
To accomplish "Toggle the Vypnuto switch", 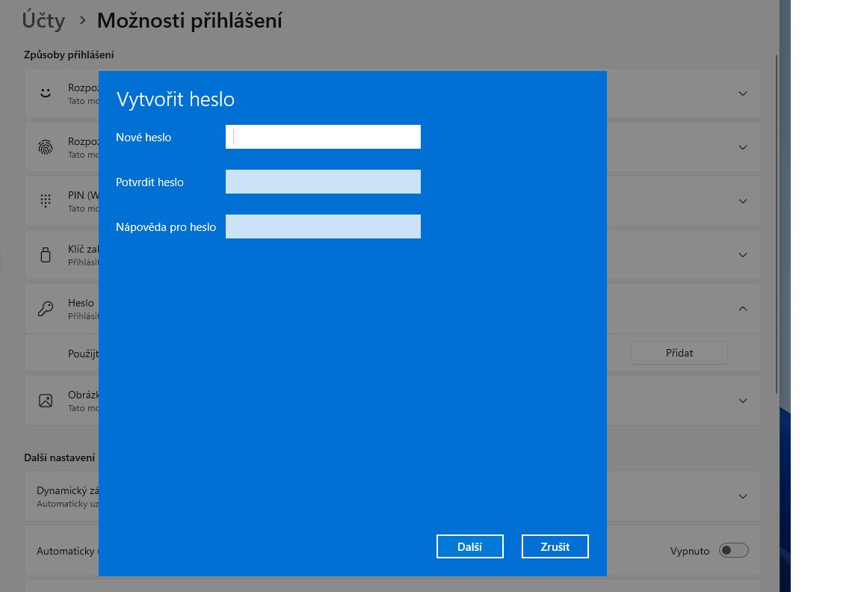I will [734, 550].
